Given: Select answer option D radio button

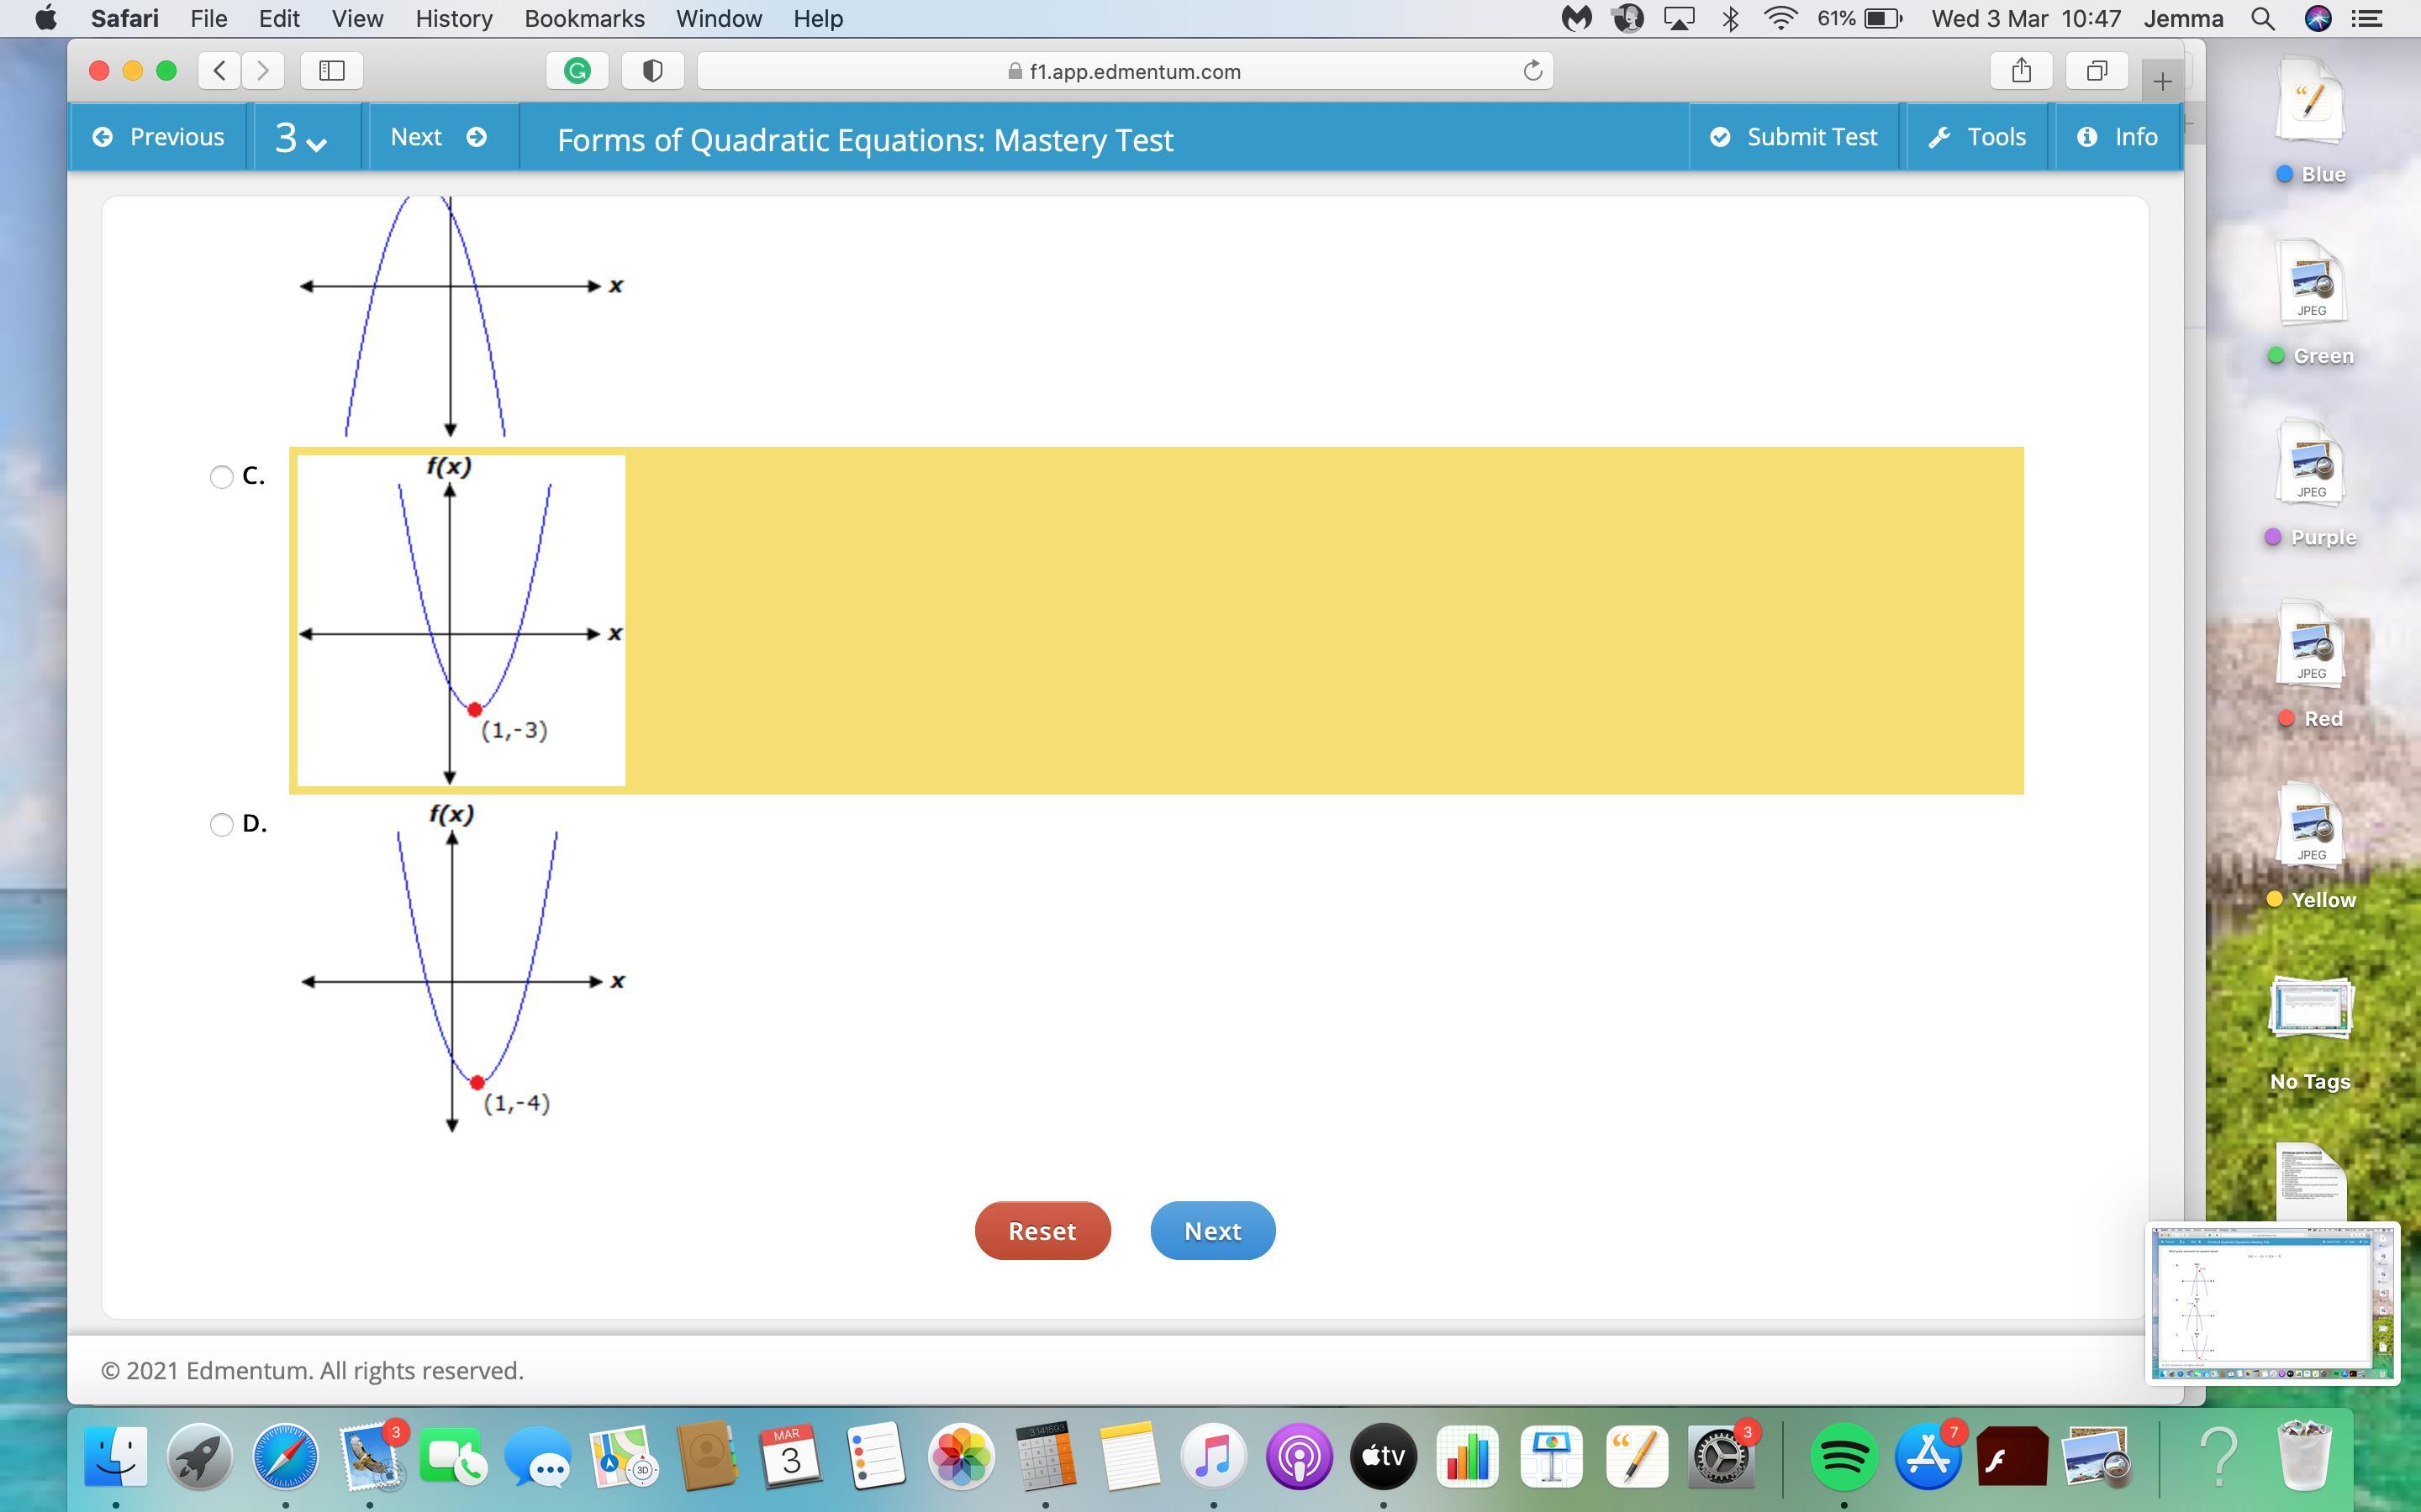Looking at the screenshot, I should 221,825.
